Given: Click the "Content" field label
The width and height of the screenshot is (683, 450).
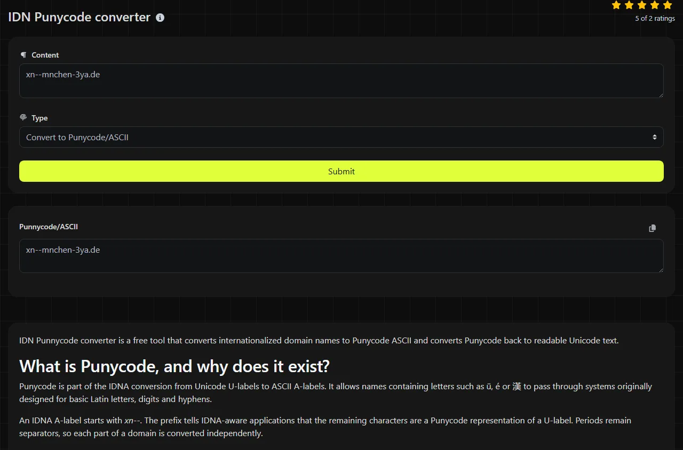Looking at the screenshot, I should click(45, 55).
